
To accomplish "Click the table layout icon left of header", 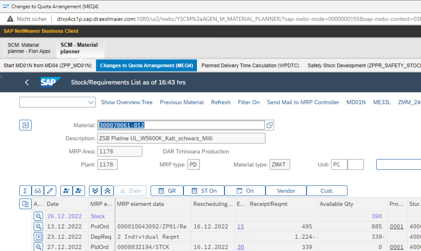I will pyautogui.click(x=25, y=204).
